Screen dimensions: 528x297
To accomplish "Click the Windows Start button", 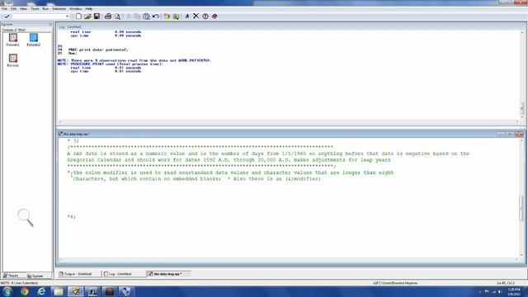I will [x=7, y=291].
